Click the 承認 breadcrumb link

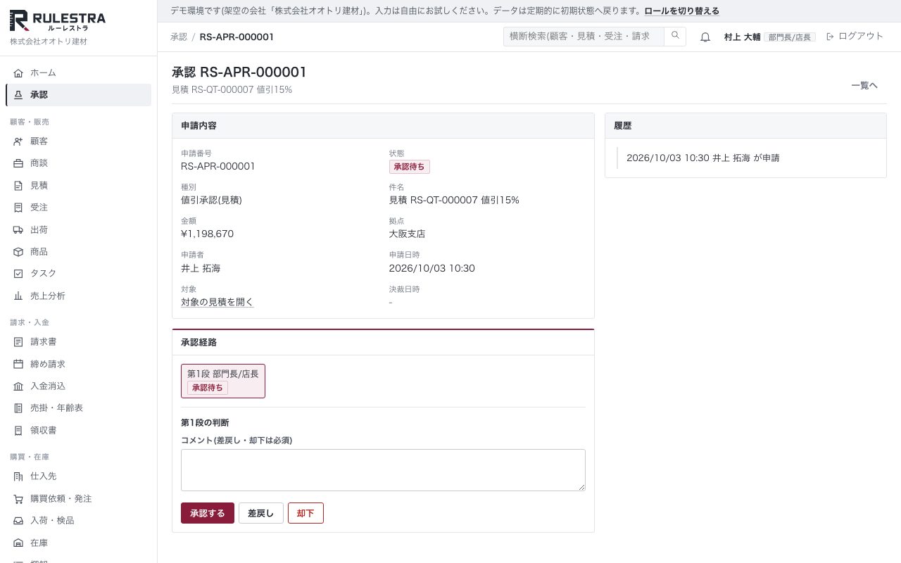pos(179,37)
